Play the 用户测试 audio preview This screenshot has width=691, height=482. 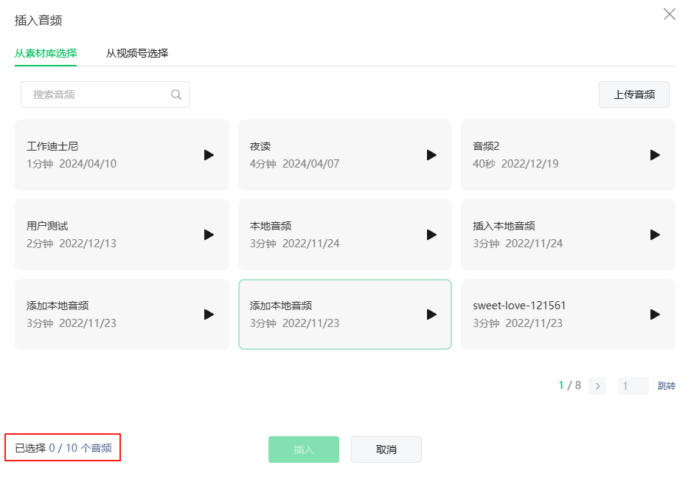click(209, 235)
